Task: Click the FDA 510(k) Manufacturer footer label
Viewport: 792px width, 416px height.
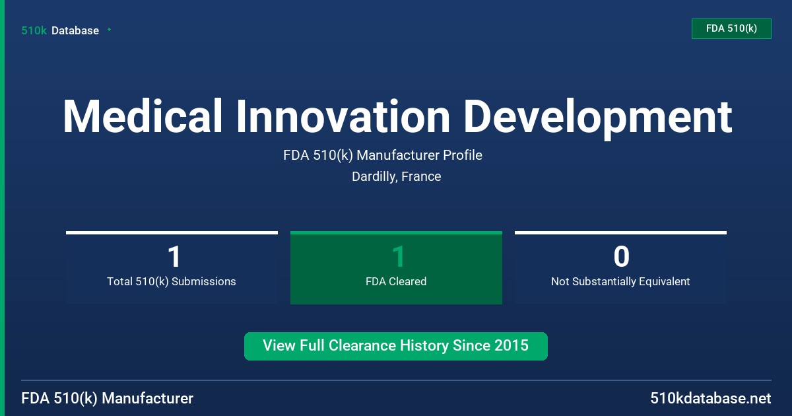Action: coord(108,398)
